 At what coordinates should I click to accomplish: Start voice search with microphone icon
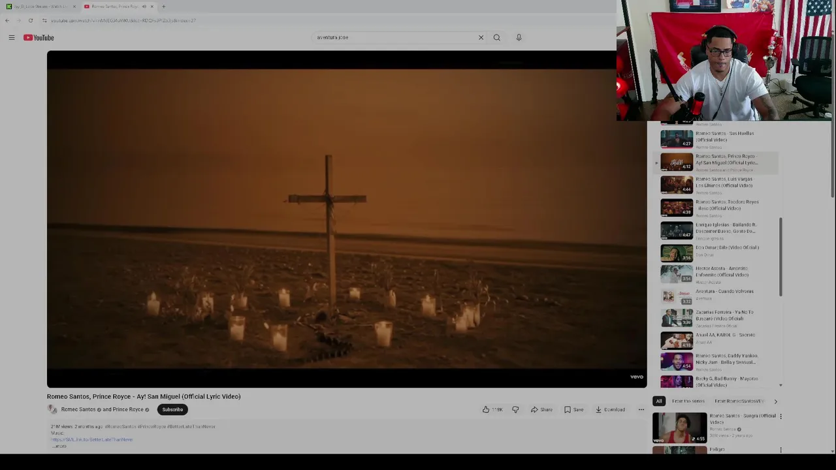(519, 37)
